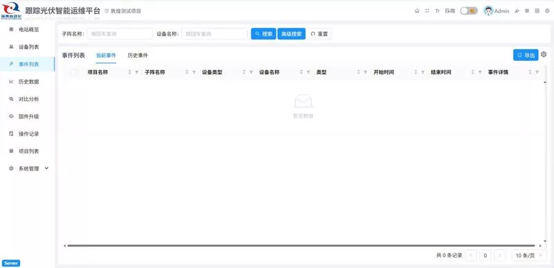Filter the 子阵名称 column
The height and width of the screenshot is (268, 554).
click(x=194, y=73)
